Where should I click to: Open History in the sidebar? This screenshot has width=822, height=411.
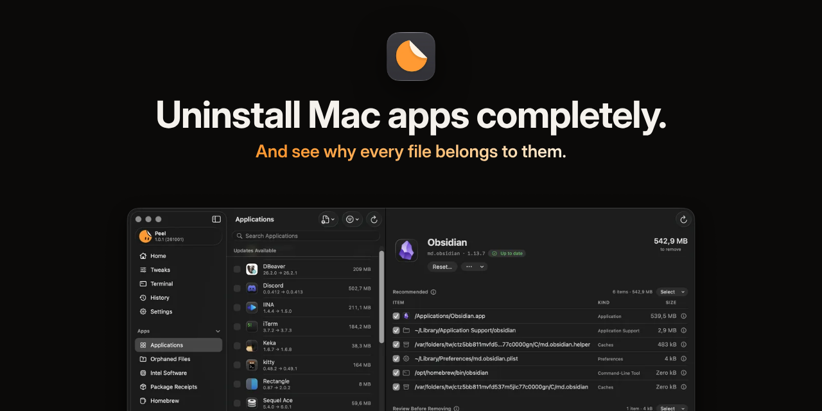[x=179, y=297]
